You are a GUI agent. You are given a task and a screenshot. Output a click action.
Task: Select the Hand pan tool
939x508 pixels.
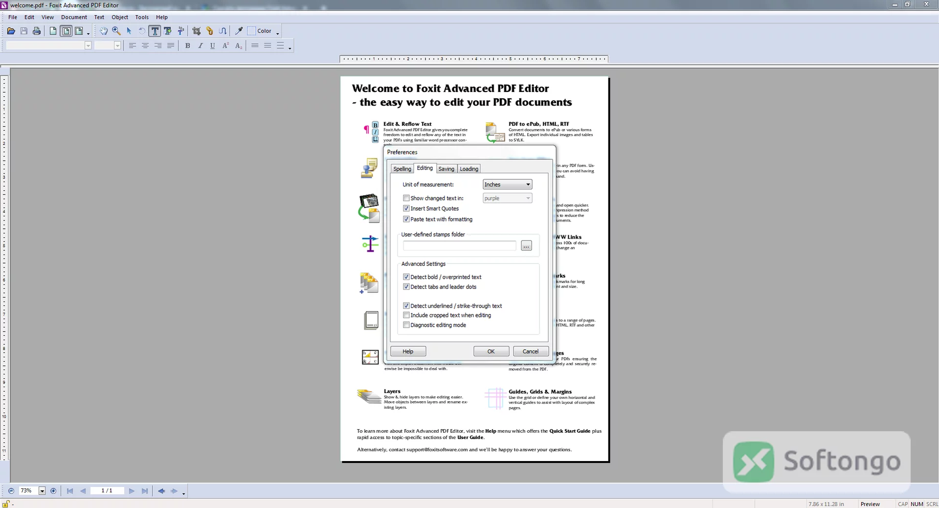pyautogui.click(x=104, y=31)
